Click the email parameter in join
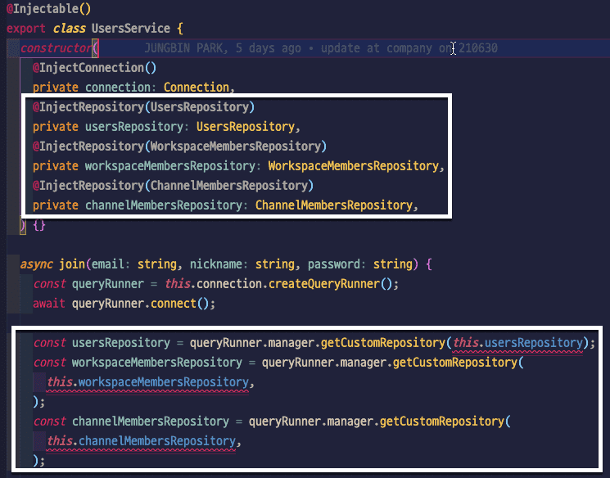Screen dimensions: 610x478 pyautogui.click(x=108, y=264)
